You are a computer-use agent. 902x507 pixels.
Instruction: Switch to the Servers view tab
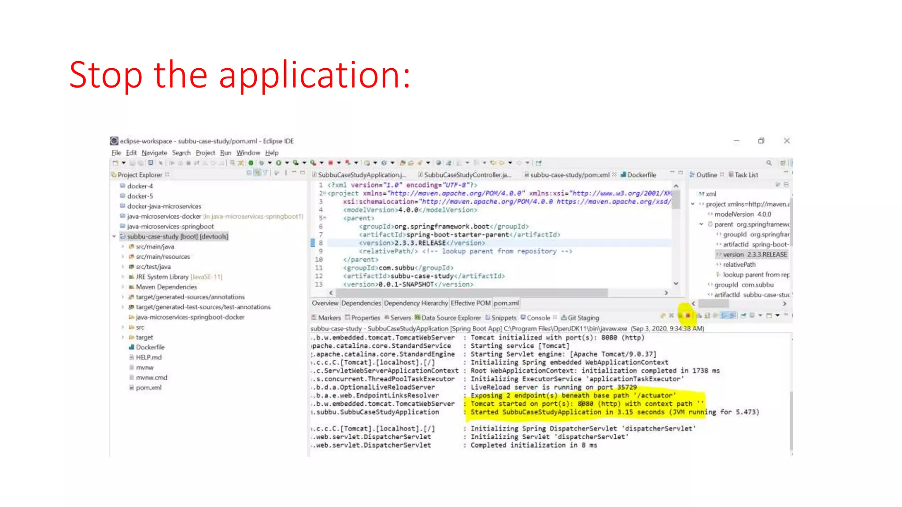tap(397, 318)
